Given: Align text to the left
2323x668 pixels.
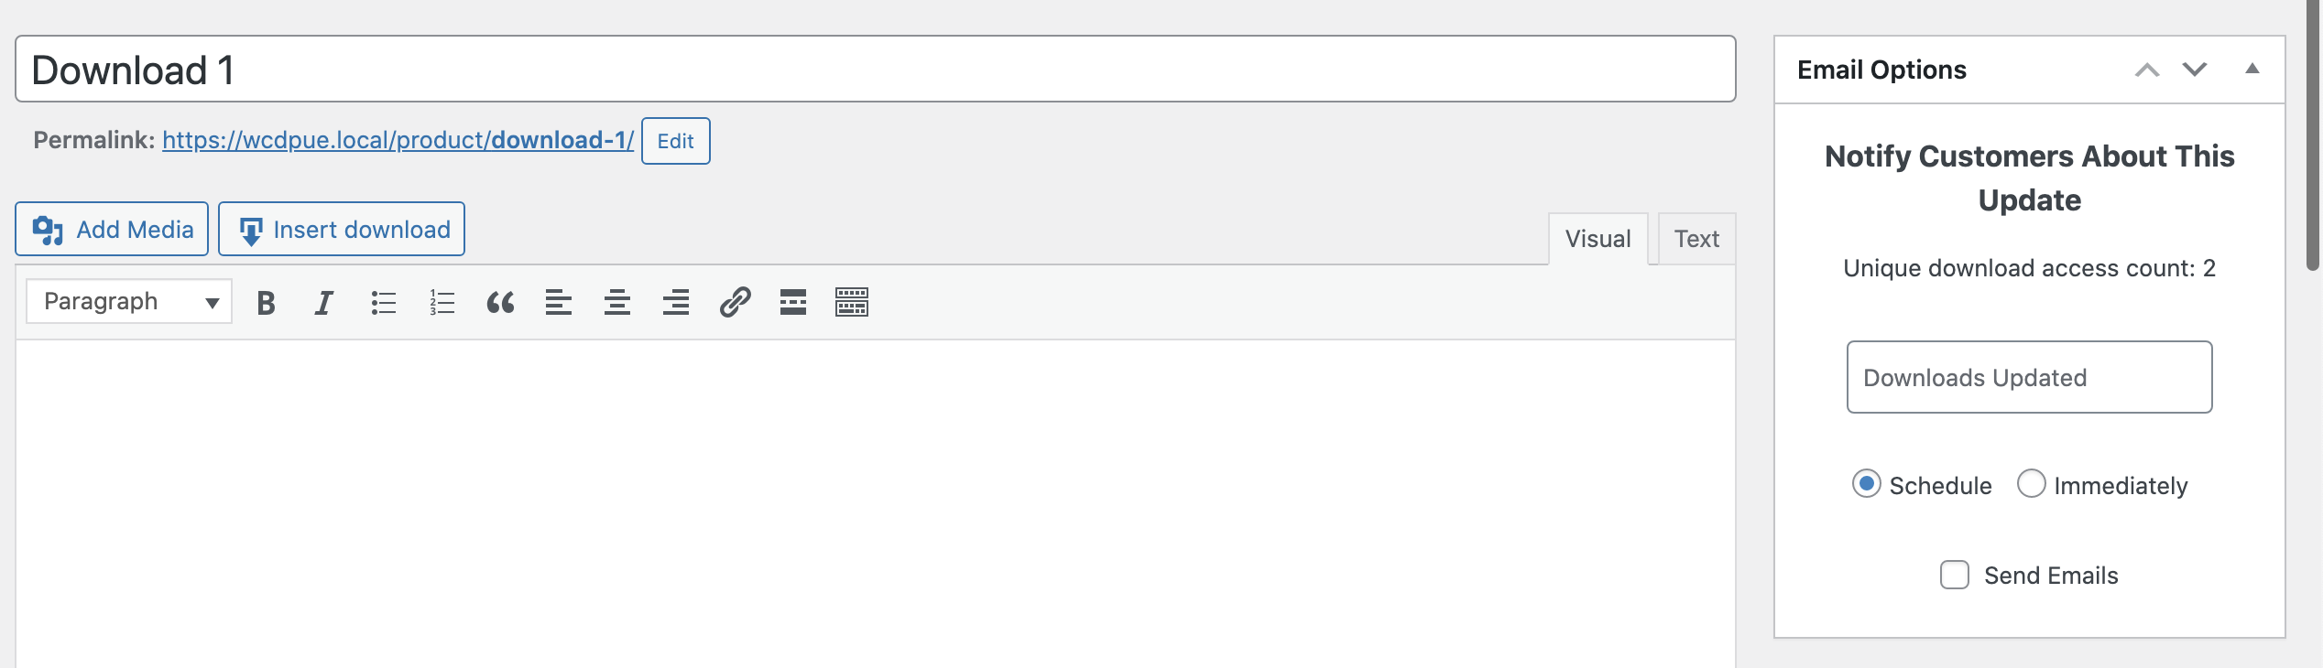Looking at the screenshot, I should click(x=559, y=302).
